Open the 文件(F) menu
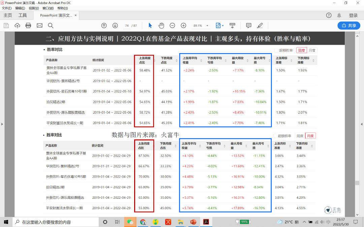This screenshot has width=364, height=227. tap(7, 8)
